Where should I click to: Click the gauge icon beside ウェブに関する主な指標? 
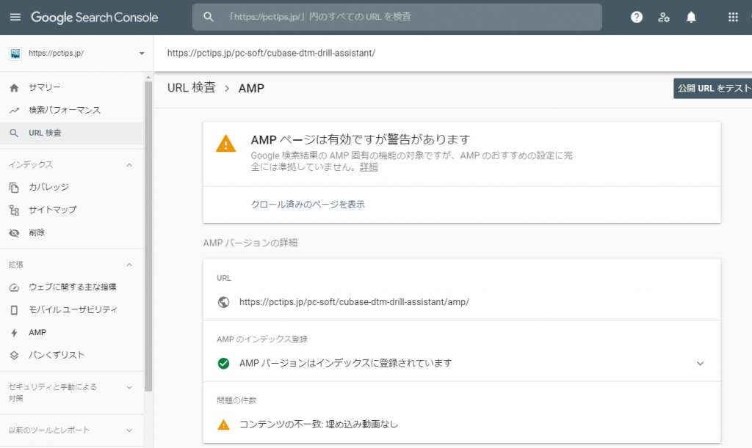click(x=15, y=287)
